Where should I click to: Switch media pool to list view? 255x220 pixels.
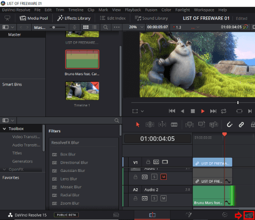[94, 27]
